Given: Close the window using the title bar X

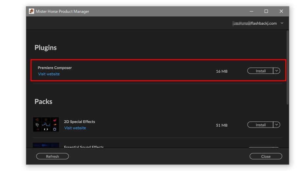Looking at the screenshot, I should (281, 12).
